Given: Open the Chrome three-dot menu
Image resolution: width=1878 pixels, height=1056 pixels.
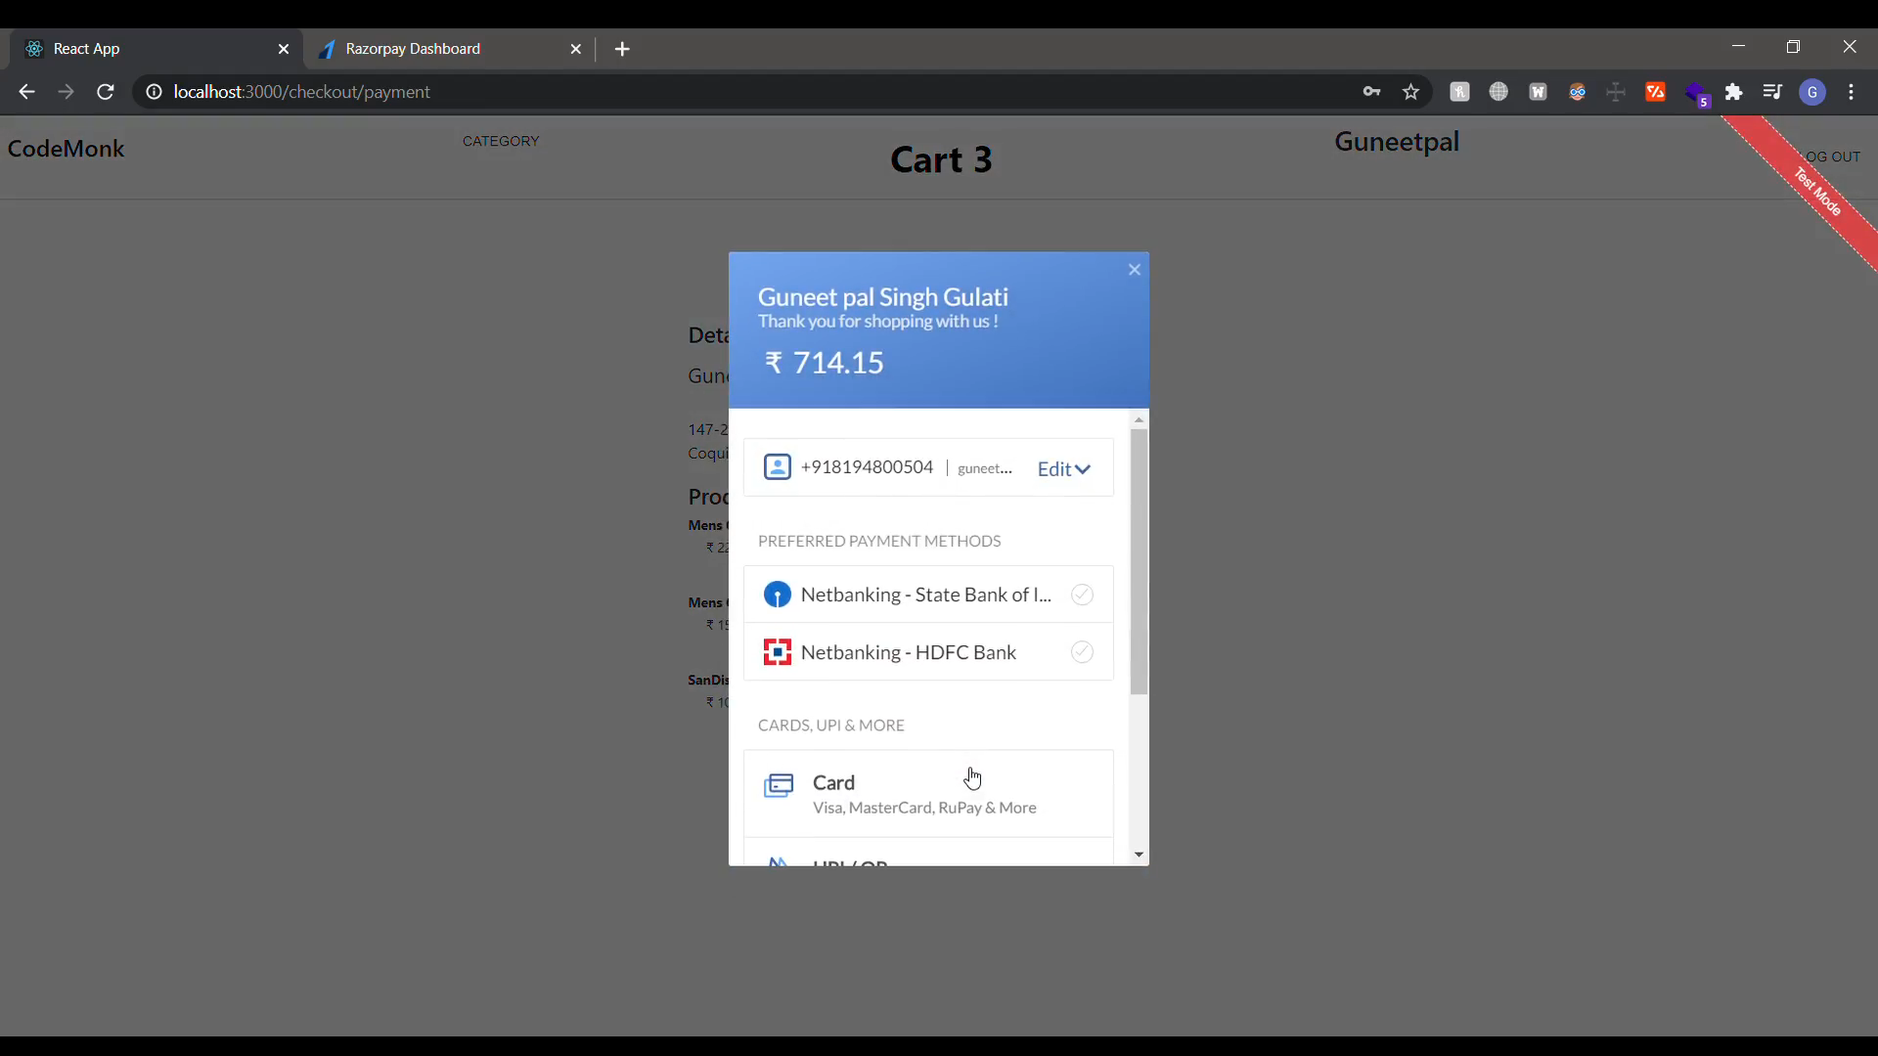Looking at the screenshot, I should (1854, 92).
